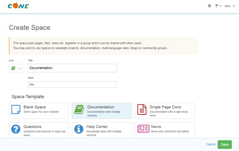Click the Questions template question-mark icon

(16, 129)
